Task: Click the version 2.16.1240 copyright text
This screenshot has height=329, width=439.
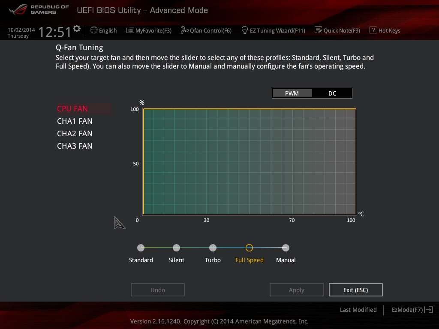Action: 219,321
